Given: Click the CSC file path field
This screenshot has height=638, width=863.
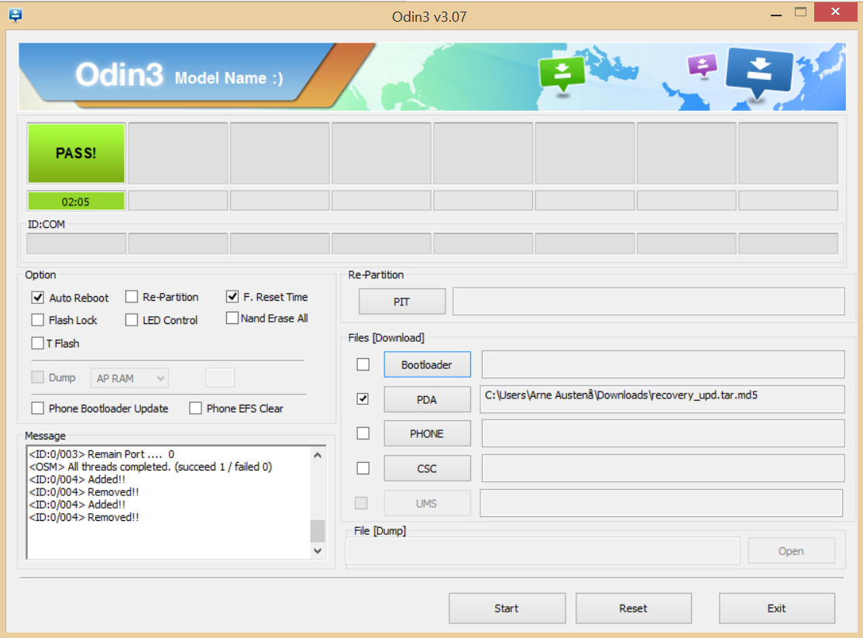Looking at the screenshot, I should point(662,468).
